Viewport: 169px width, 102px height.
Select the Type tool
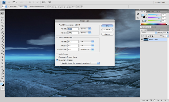coord(2,60)
